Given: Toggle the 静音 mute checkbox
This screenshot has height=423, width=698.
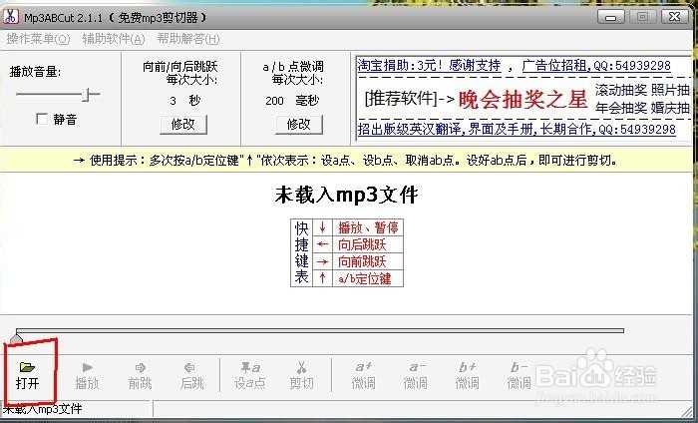Looking at the screenshot, I should pyautogui.click(x=42, y=119).
